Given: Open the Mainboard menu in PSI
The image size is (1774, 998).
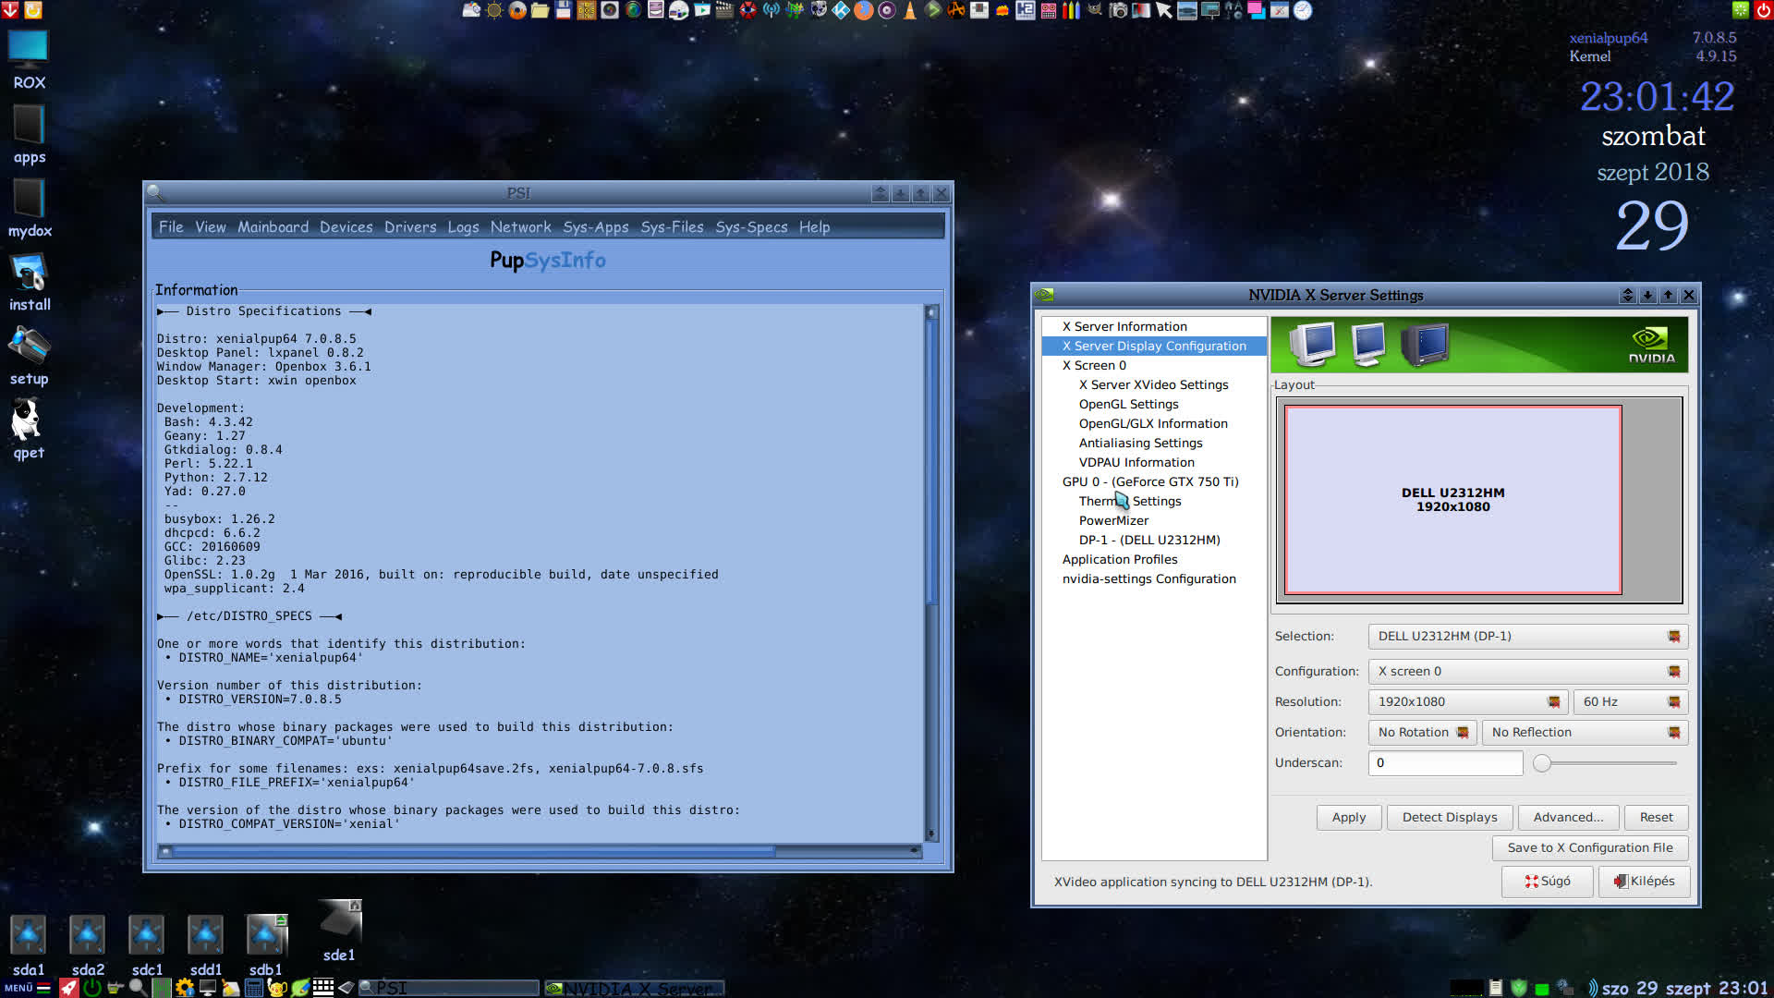Looking at the screenshot, I should tap(273, 227).
